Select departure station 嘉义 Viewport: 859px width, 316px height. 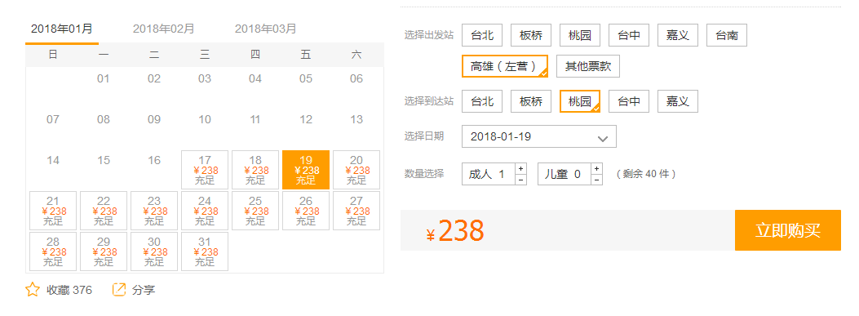678,36
